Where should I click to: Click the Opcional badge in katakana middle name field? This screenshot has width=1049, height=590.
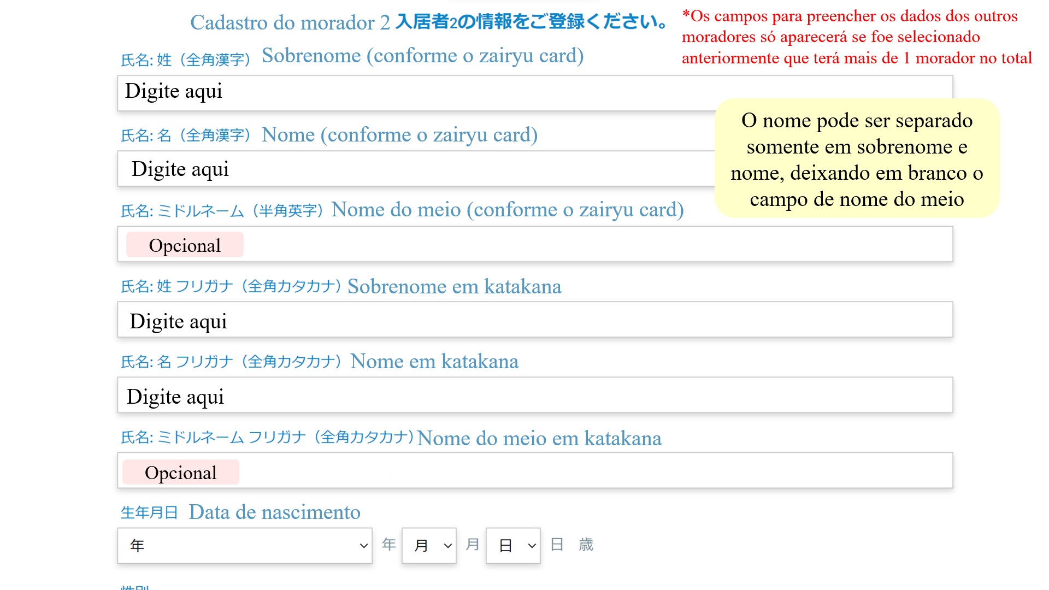click(x=181, y=473)
